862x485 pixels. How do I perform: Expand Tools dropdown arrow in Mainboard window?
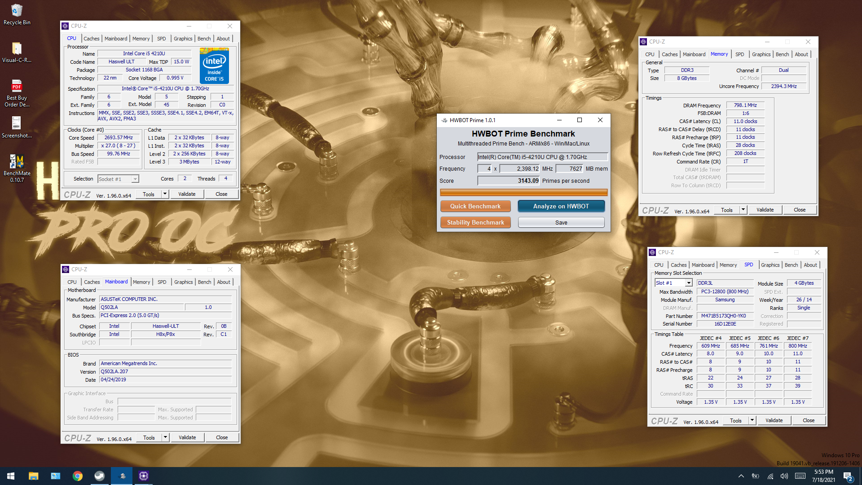click(166, 437)
